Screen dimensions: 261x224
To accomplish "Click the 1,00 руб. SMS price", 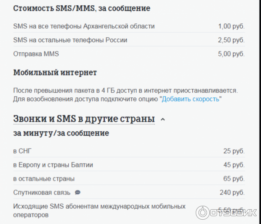I will (x=231, y=26).
